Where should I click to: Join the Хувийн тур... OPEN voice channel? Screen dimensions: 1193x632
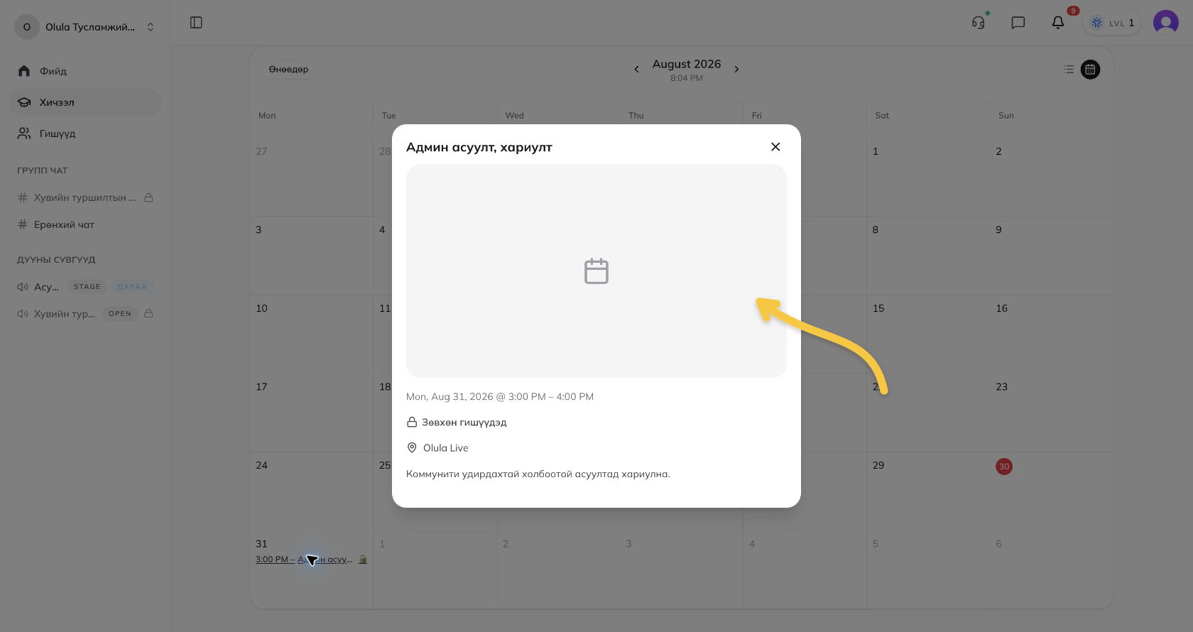85,314
